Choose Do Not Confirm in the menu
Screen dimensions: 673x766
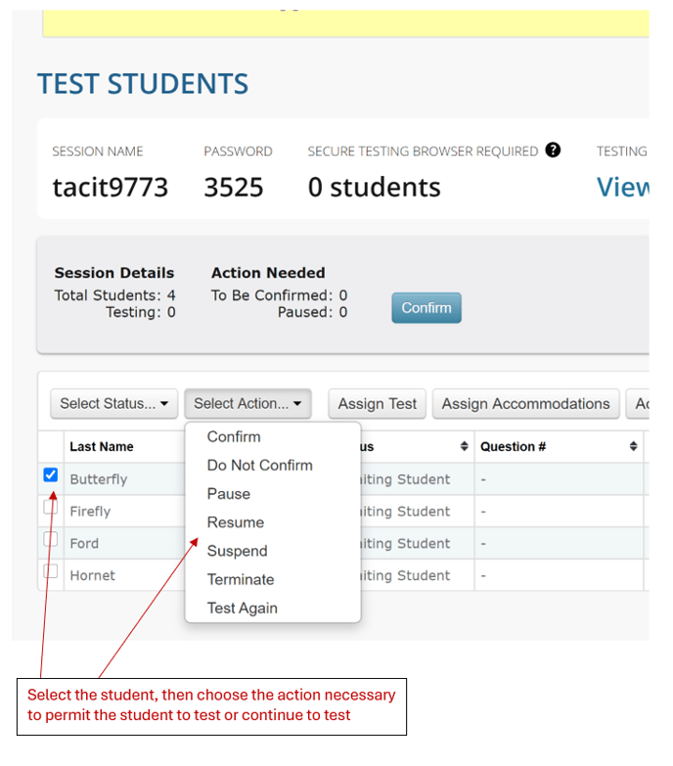click(x=260, y=465)
